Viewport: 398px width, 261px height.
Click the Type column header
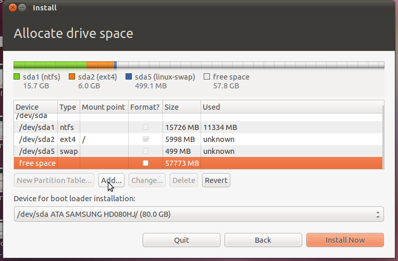(x=69, y=107)
